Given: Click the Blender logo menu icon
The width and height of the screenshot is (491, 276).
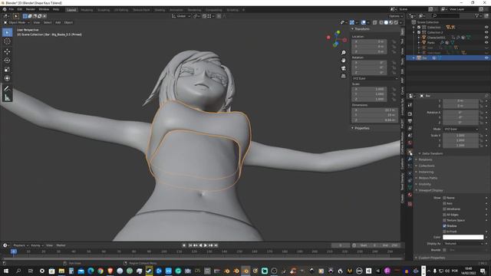Looking at the screenshot, I should pyautogui.click(x=5, y=9).
